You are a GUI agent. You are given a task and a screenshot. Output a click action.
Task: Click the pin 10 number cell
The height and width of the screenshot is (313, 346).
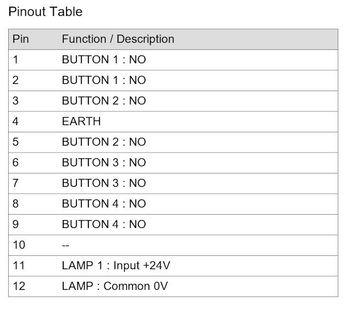(x=19, y=245)
